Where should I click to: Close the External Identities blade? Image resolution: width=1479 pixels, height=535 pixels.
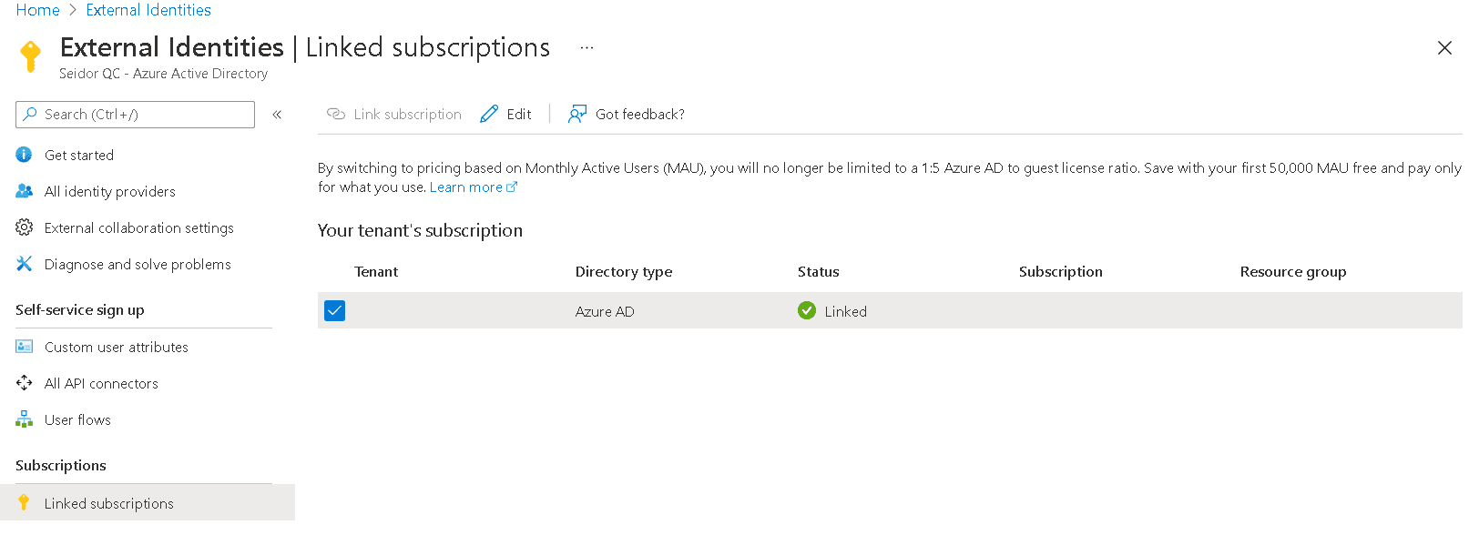1444,47
